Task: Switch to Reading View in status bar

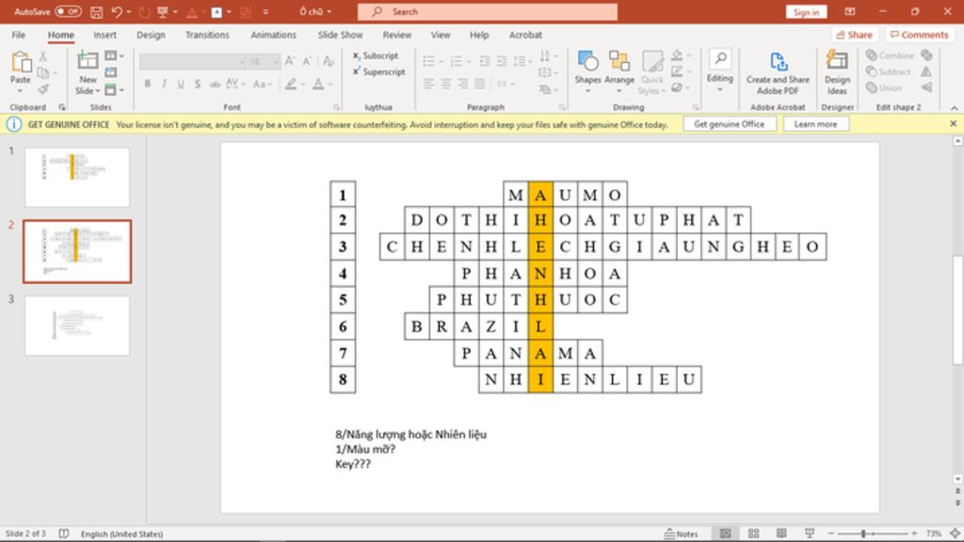Action: click(781, 534)
